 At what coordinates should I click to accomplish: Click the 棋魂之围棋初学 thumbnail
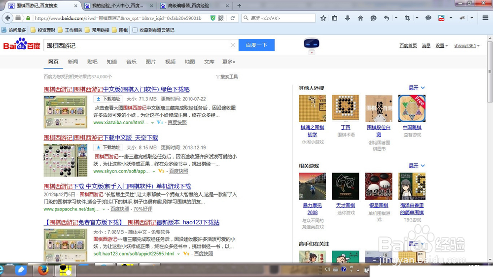click(312, 108)
